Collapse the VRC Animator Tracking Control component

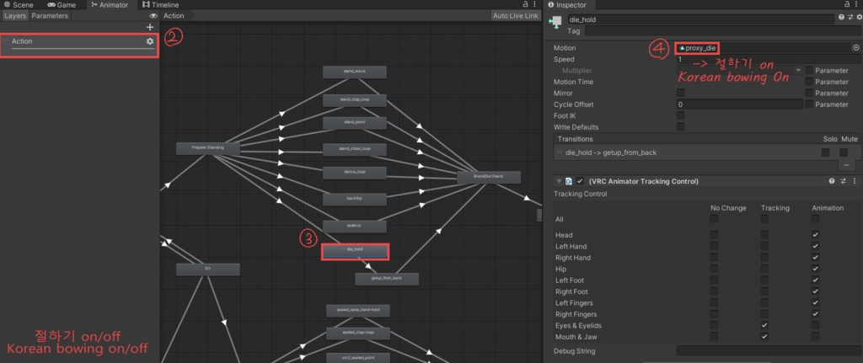coord(560,181)
